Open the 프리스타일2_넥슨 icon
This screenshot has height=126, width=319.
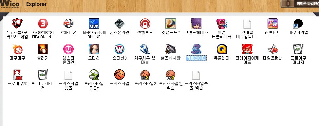tap(171, 75)
